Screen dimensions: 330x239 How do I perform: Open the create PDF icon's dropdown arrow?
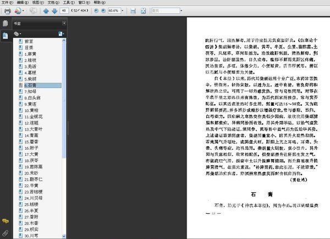tap(23, 11)
